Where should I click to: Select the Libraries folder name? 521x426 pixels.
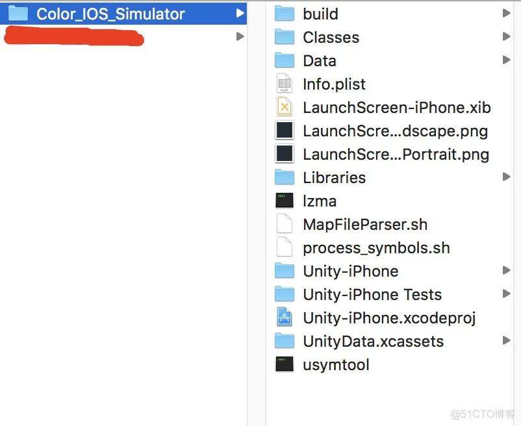[335, 178]
